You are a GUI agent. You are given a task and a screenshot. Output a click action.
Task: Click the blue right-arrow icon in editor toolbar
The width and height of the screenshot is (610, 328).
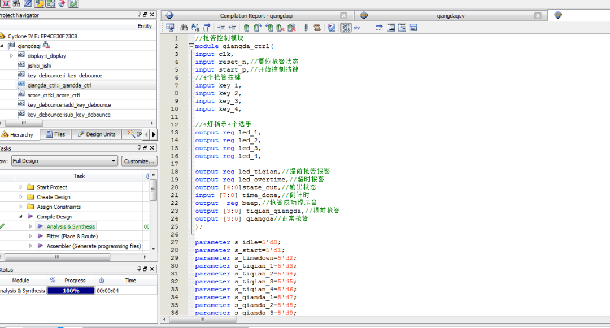(x=379, y=27)
